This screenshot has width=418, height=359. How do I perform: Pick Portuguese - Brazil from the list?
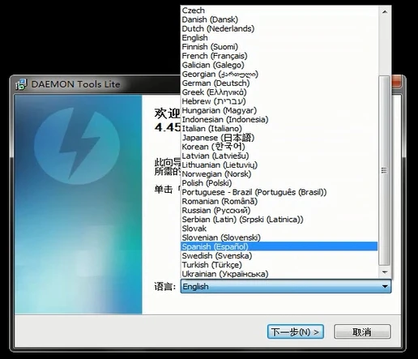click(x=279, y=192)
